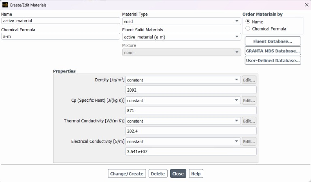The height and width of the screenshot is (182, 311).
Task: Click the Density value field showing 2092
Action: 191,90
